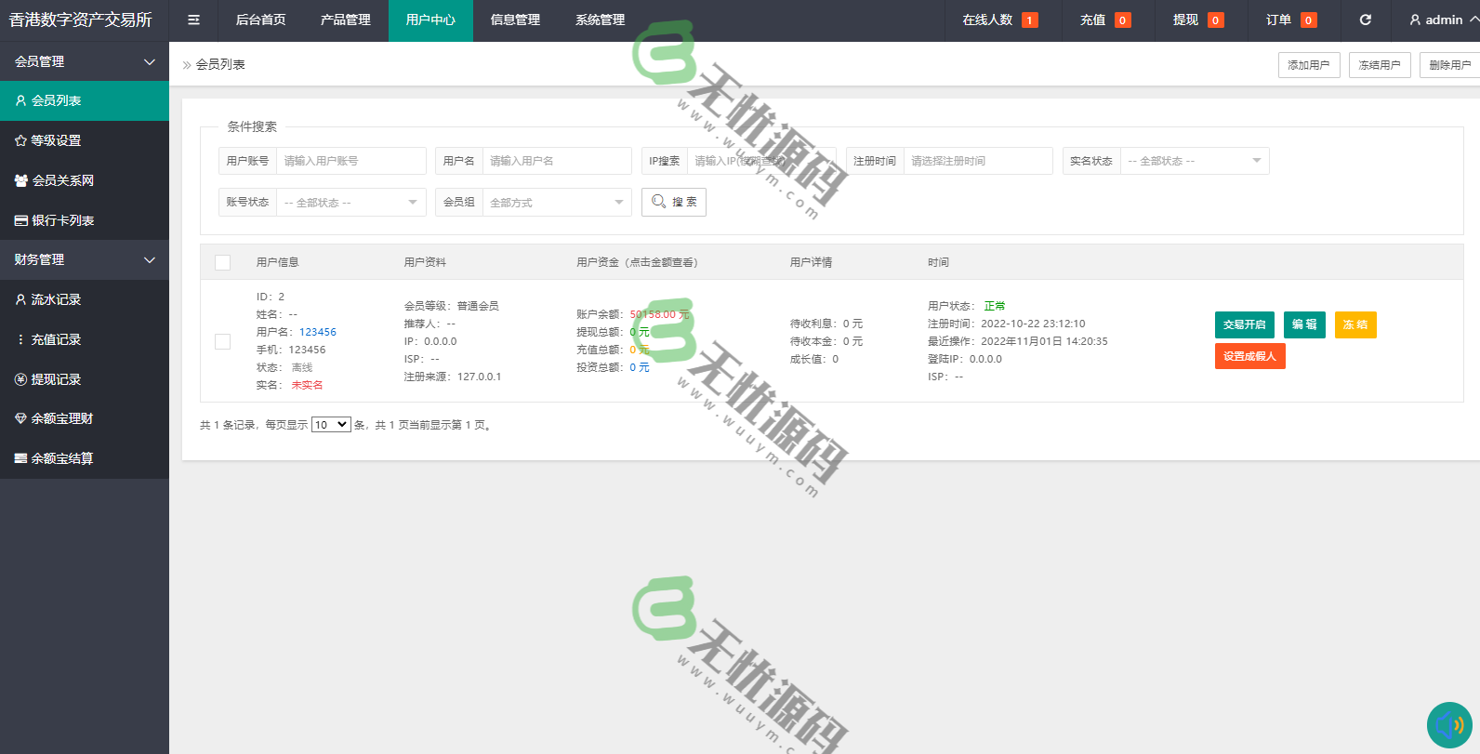View 在线人数 counter
The height and width of the screenshot is (754, 1480).
click(1000, 20)
